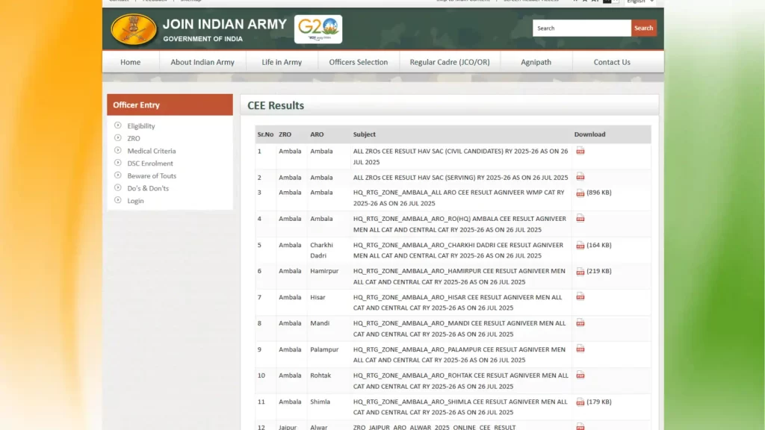Download PDF for Sr.No 1 HAV SAC civil result

click(580, 151)
